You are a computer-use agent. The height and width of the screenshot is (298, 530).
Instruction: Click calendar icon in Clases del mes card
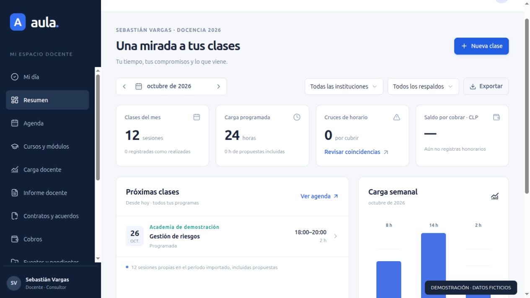click(196, 117)
